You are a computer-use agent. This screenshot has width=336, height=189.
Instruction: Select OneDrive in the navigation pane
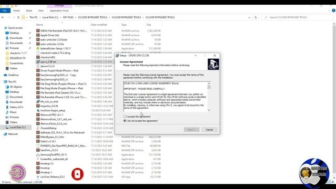click(13, 75)
